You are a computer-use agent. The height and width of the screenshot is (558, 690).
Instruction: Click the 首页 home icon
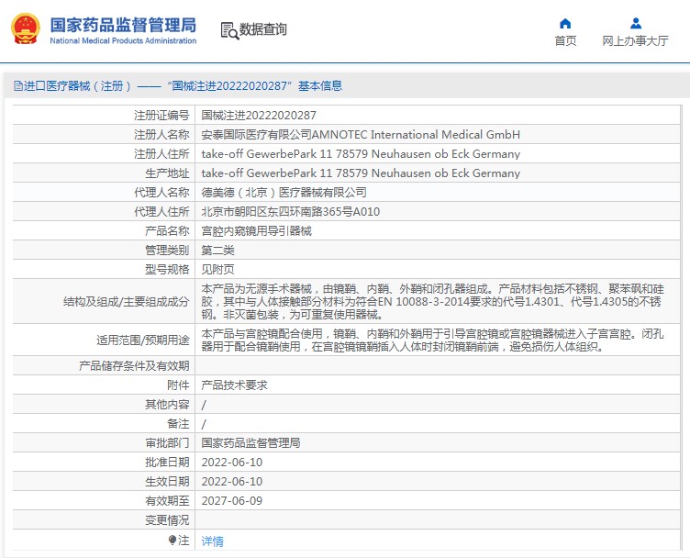[x=565, y=23]
